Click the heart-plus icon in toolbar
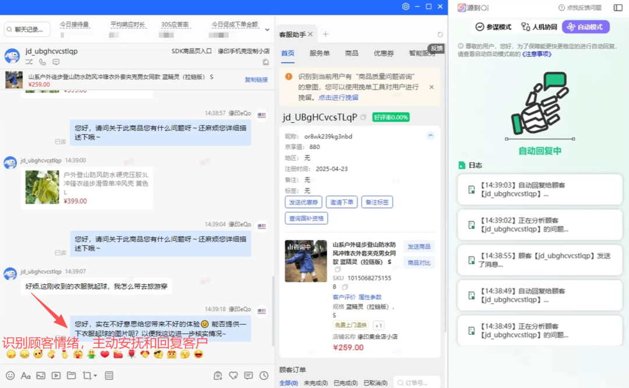This screenshot has width=629, height=388. coord(233,376)
